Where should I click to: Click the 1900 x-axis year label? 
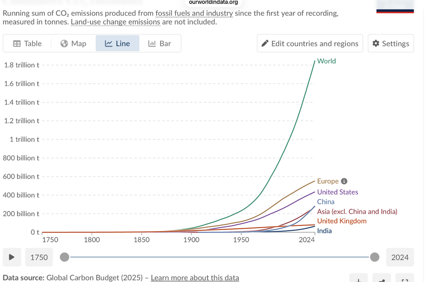point(191,240)
